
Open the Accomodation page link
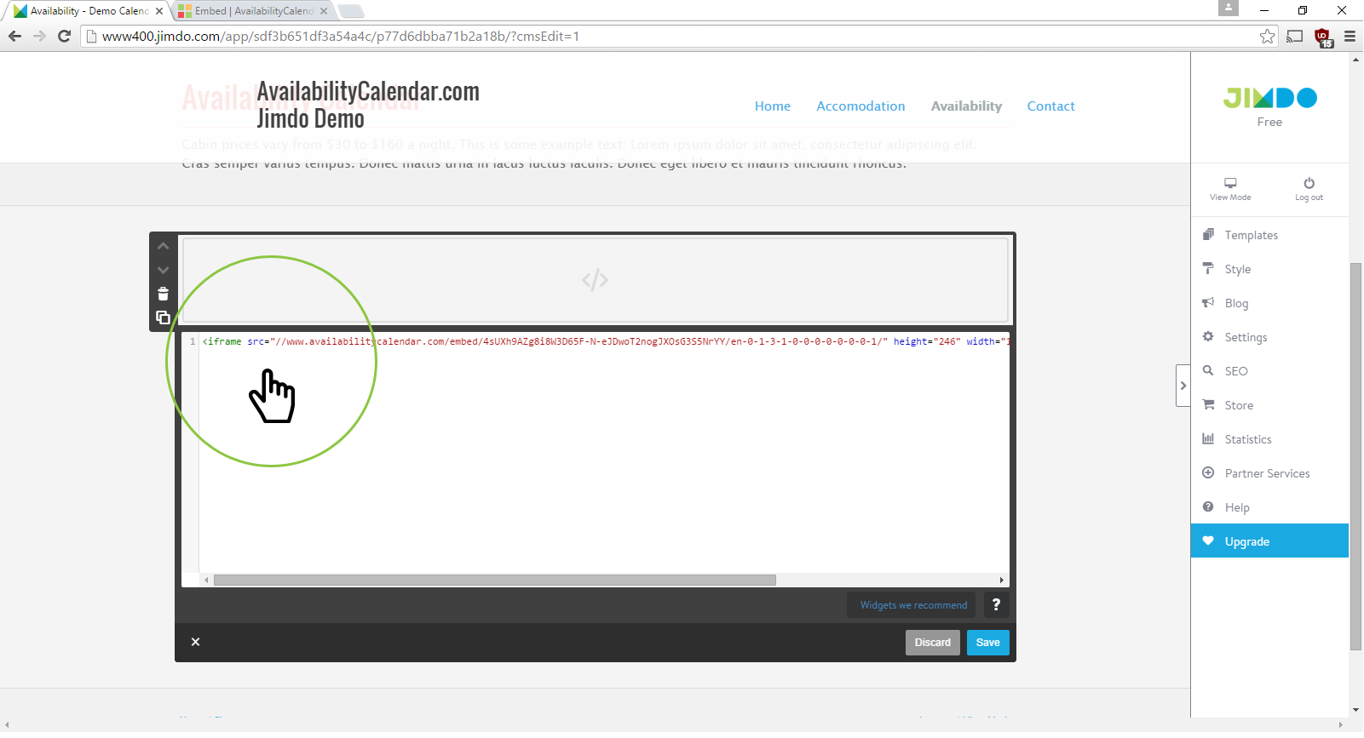pos(860,106)
